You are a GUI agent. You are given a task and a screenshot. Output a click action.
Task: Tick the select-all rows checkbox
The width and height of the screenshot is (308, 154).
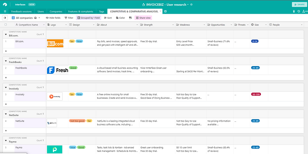coord(6,25)
